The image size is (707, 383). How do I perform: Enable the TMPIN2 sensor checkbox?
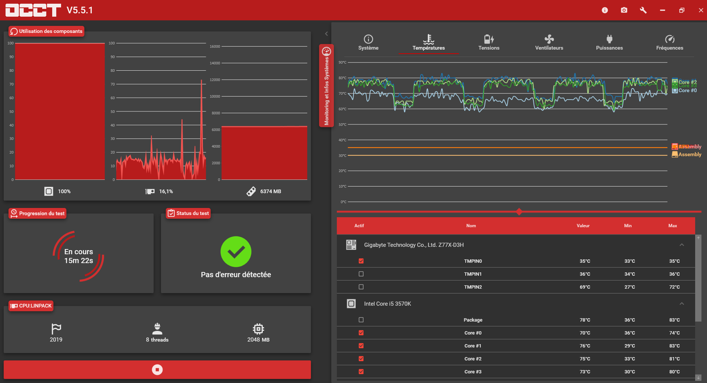[x=361, y=287]
